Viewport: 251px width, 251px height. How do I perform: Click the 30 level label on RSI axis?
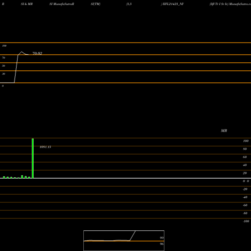coord(4,74)
